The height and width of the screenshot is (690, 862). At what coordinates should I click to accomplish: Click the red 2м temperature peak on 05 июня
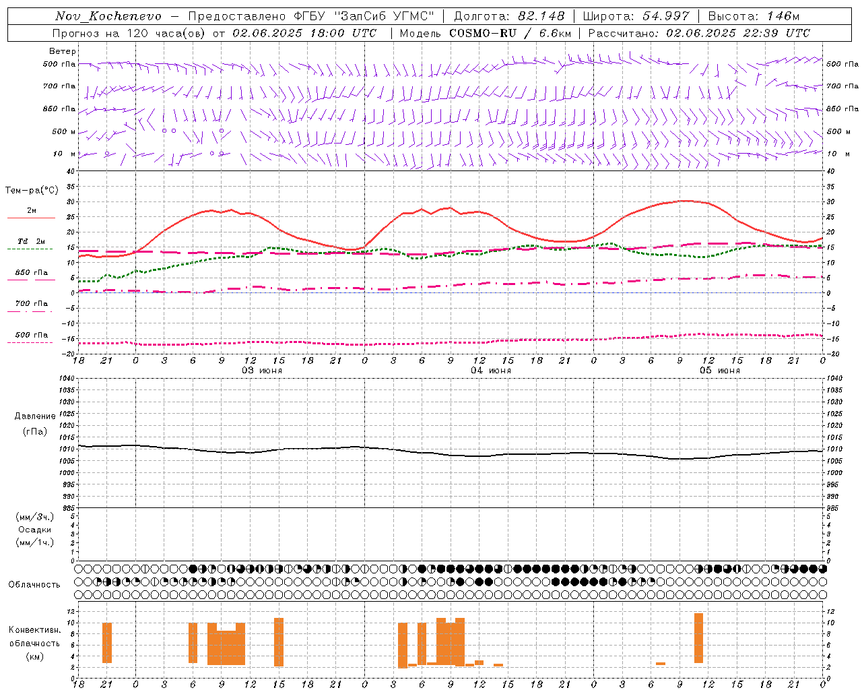686,201
